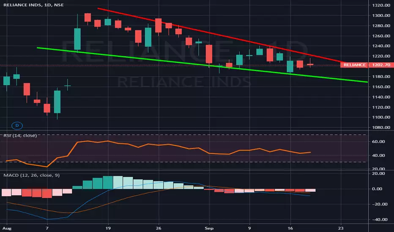The height and width of the screenshot is (232, 394).
Task: Click the RSI (14, close) indicator label
Action: coord(20,135)
